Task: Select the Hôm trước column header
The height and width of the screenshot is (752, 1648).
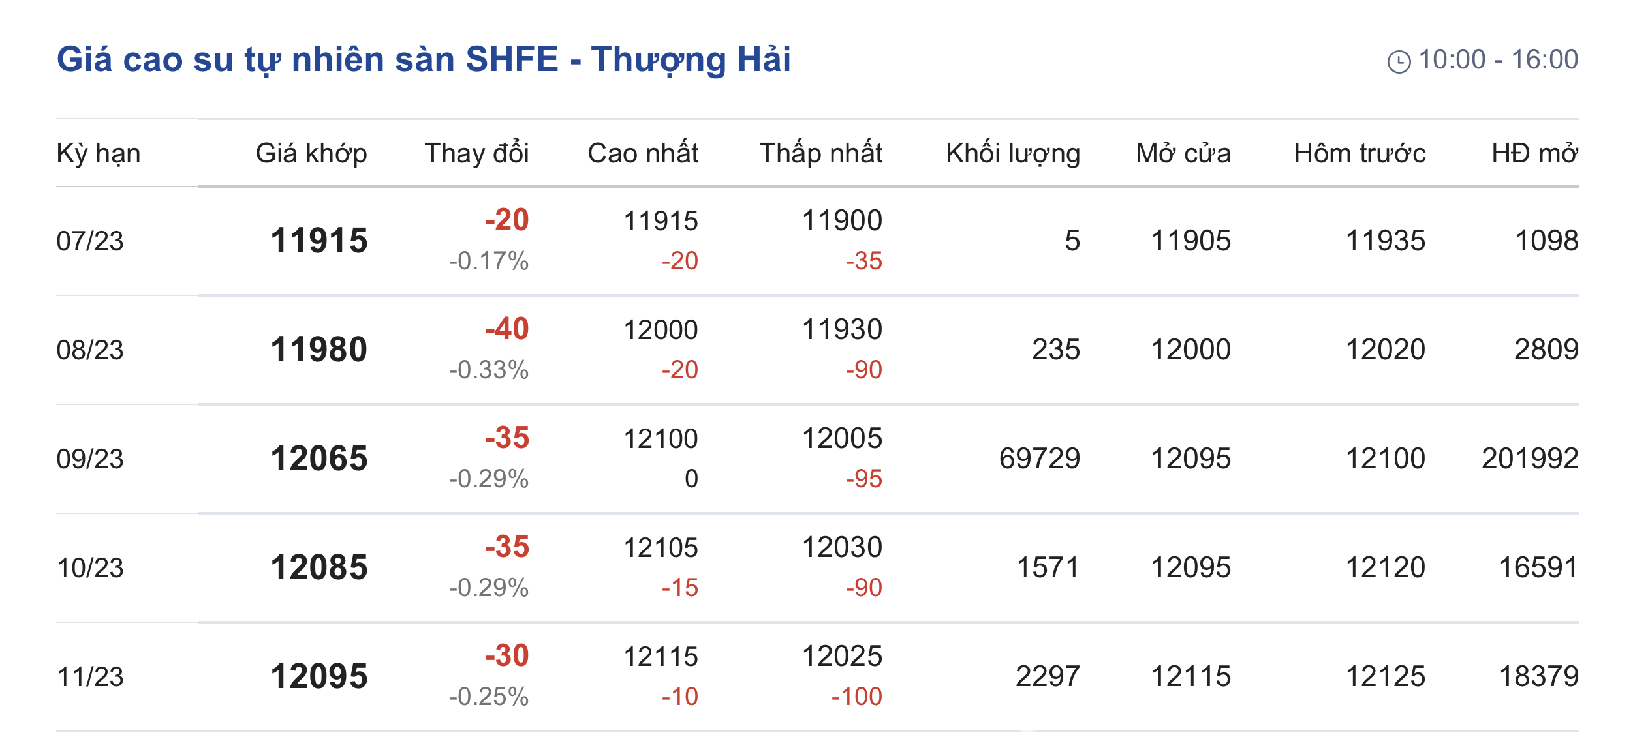Action: [x=1360, y=153]
